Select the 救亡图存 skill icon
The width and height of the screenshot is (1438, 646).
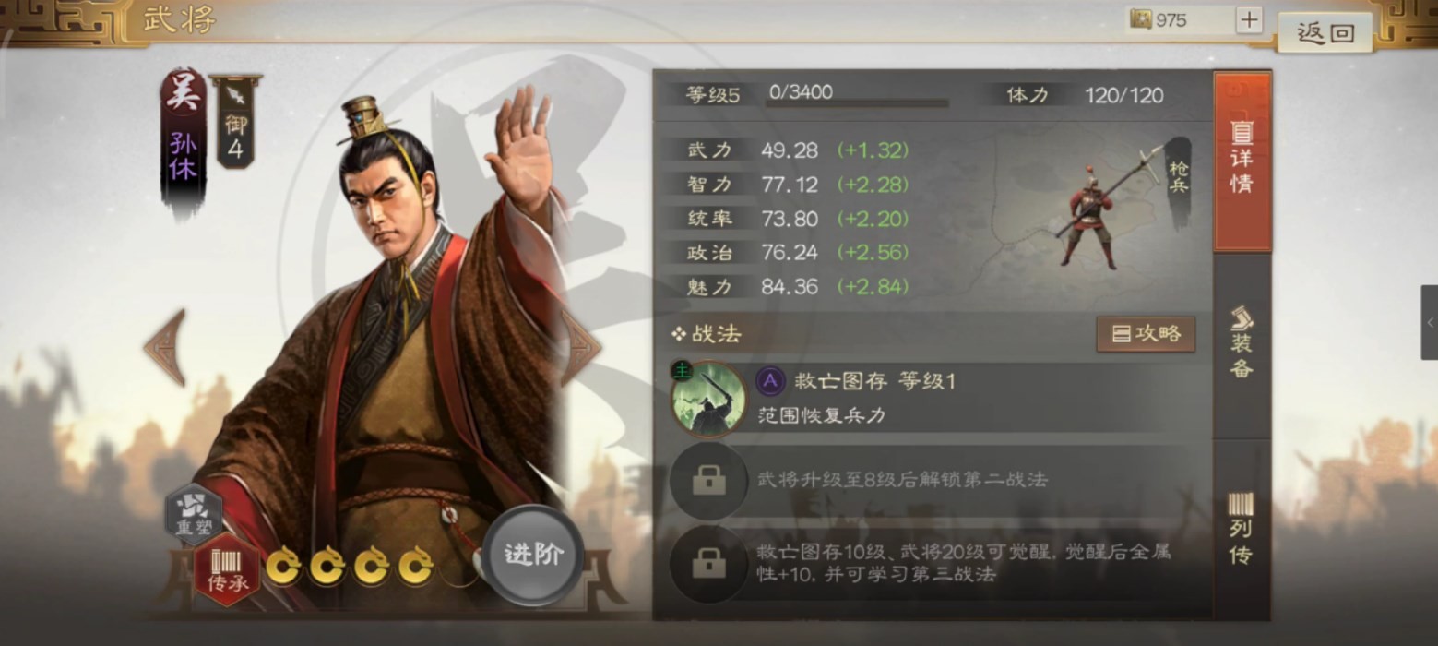pos(708,399)
